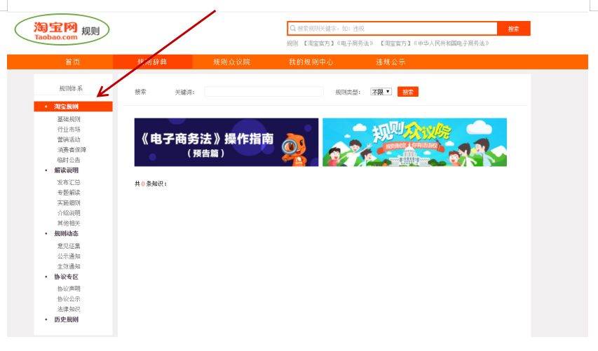Image resolution: width=598 pixels, height=351 pixels.
Task: Open the 违规公示 nav tab
Action: 390,62
